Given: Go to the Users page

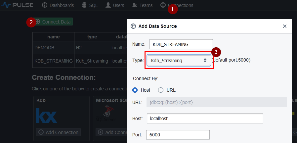Looking at the screenshot, I should pyautogui.click(x=115, y=5).
